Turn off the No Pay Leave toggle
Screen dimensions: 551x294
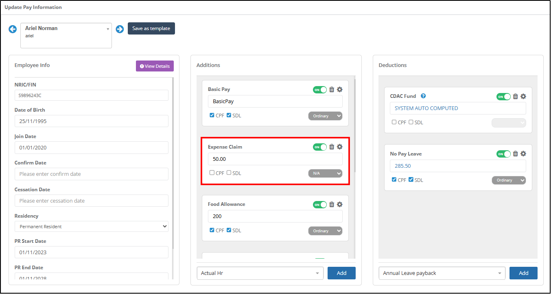(503, 154)
